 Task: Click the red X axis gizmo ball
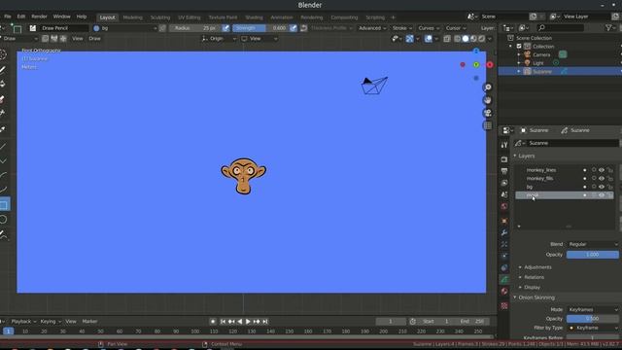click(x=490, y=65)
